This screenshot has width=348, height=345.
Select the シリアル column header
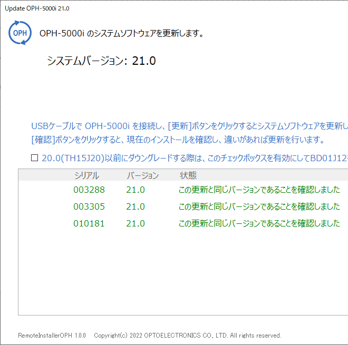(x=86, y=175)
